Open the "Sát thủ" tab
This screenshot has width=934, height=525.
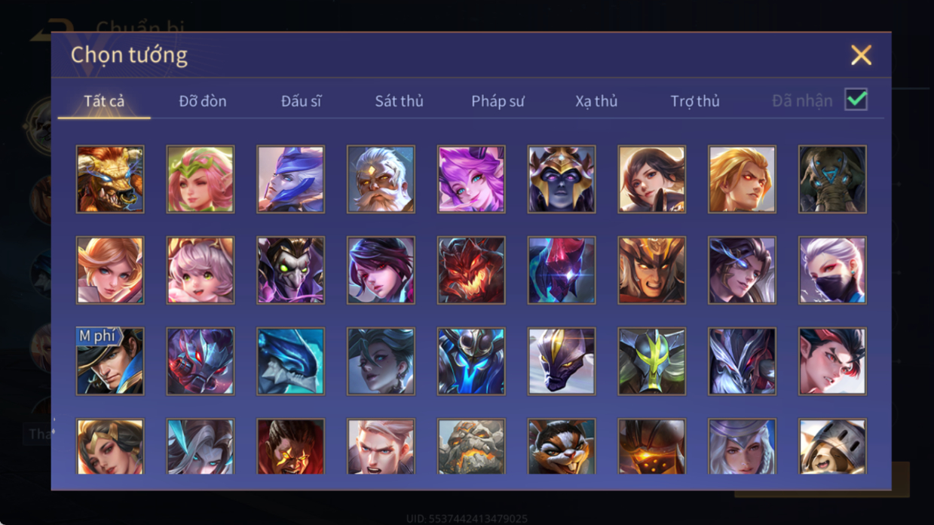tap(400, 101)
